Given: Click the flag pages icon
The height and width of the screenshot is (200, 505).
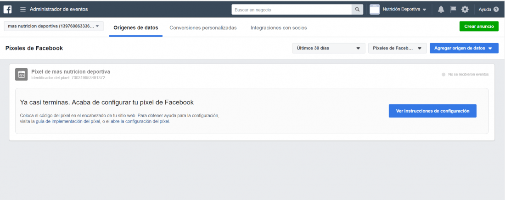Looking at the screenshot, I should point(453,9).
